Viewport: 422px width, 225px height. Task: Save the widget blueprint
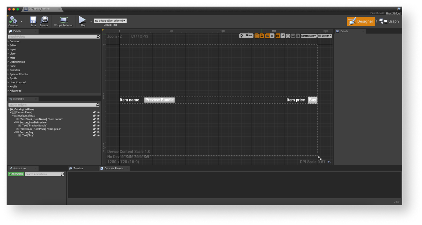(x=33, y=21)
